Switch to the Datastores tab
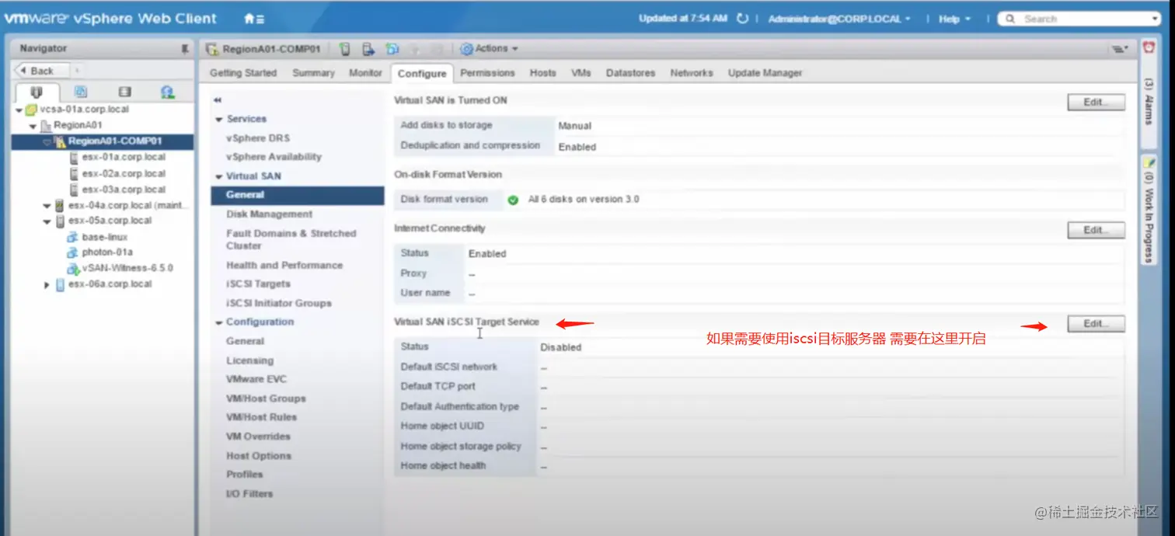 point(630,73)
